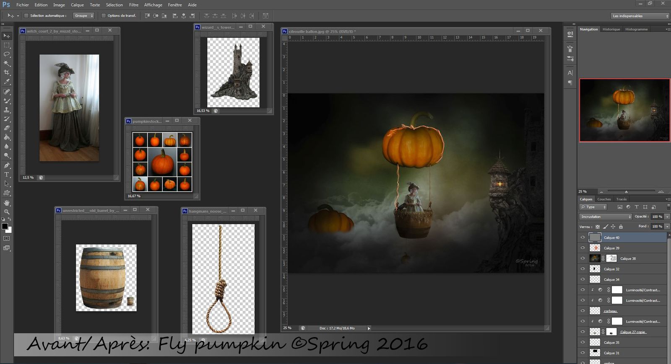Hide layer Calque 34
671x364 pixels.
(x=583, y=279)
